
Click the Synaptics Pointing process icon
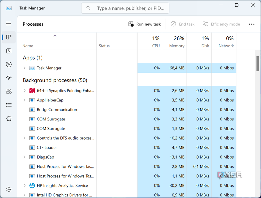pos(32,91)
